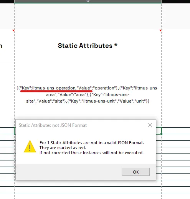Select the Static Attributes * header cell
The height and width of the screenshot is (199, 190).
click(x=88, y=46)
